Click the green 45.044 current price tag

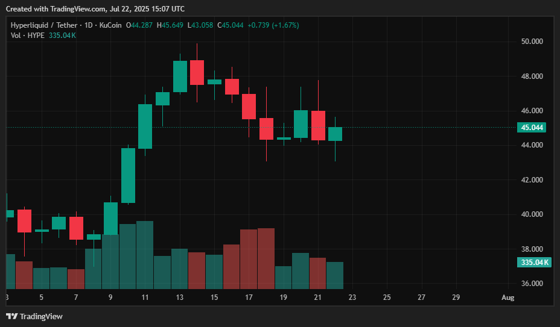532,128
